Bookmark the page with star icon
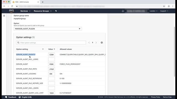The image size is (177, 99). click(164, 6)
